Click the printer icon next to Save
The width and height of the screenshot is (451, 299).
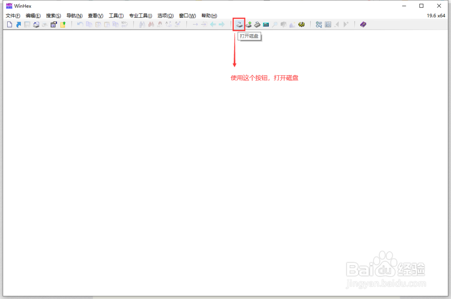pos(36,25)
